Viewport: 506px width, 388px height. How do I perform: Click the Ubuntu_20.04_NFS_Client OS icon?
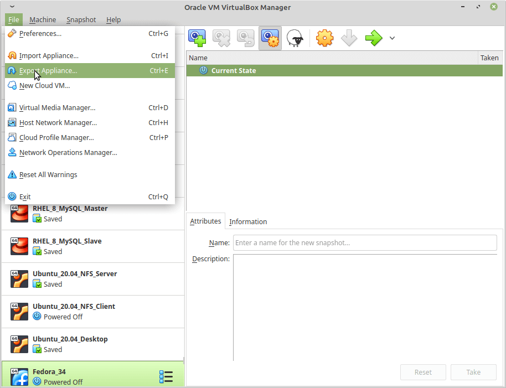point(19,312)
